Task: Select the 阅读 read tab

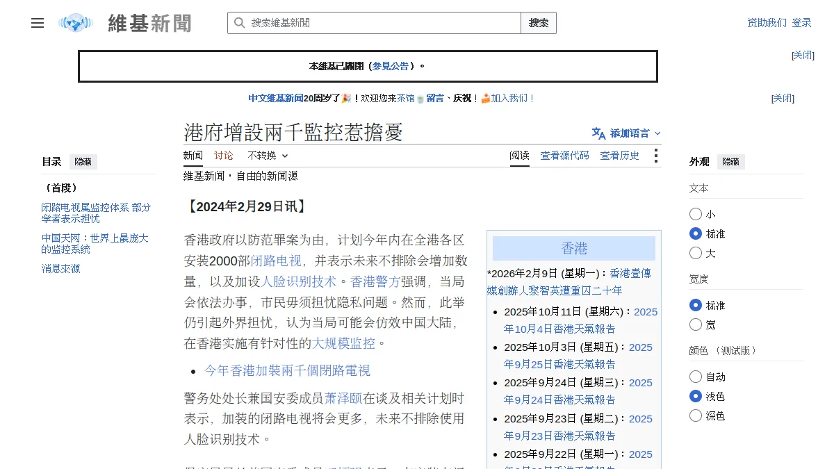Action: (519, 156)
